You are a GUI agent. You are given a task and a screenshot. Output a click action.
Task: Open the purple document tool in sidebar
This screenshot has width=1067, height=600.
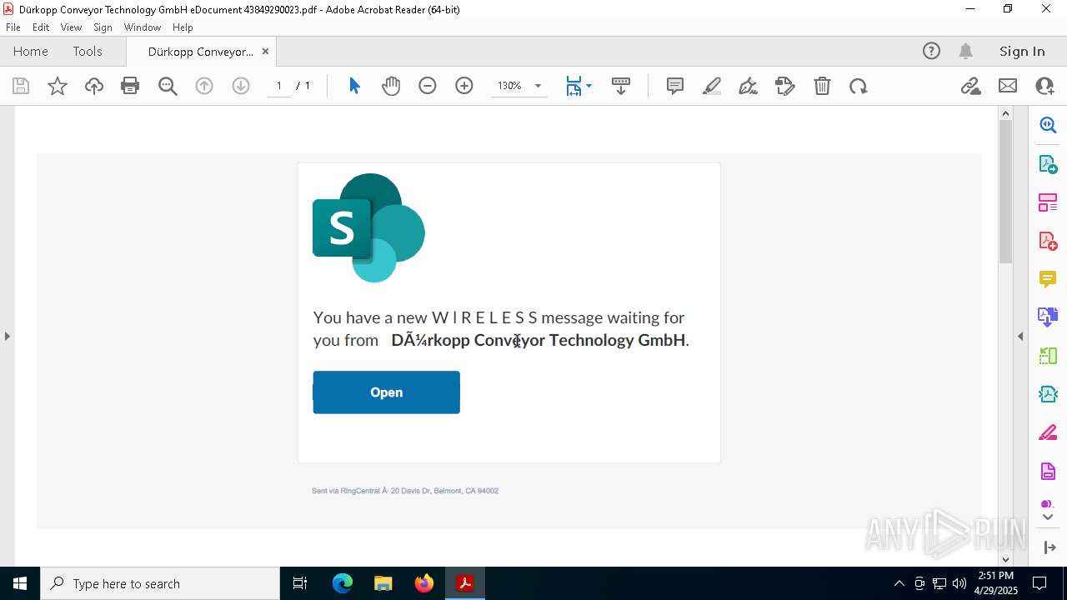(x=1048, y=471)
